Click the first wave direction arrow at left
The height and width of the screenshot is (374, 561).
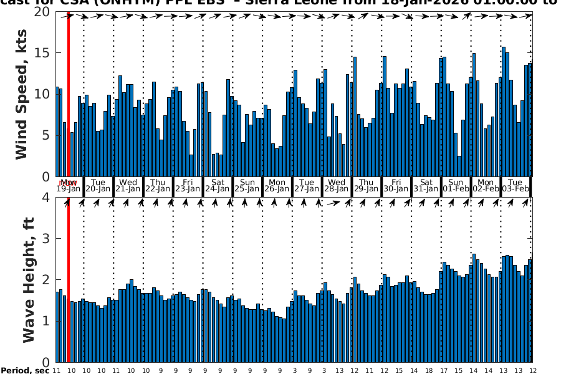67,203
